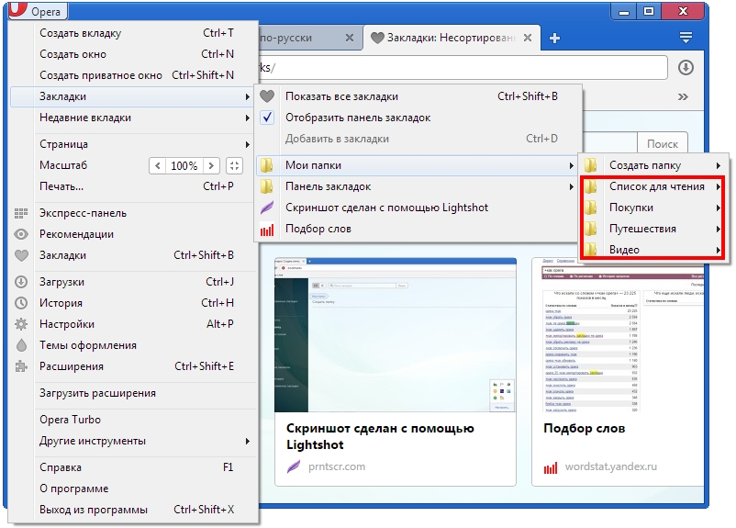Choose Выход из программы

tap(134, 510)
